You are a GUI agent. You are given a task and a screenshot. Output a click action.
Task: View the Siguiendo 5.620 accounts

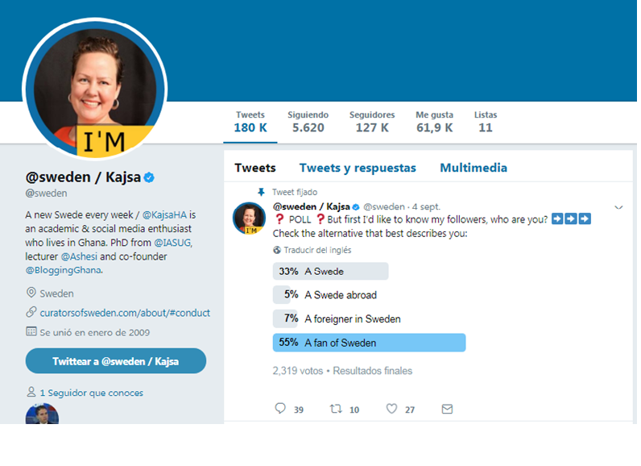point(308,122)
